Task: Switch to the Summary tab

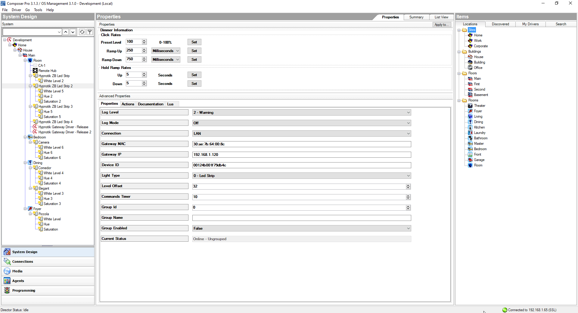Action: pyautogui.click(x=416, y=17)
